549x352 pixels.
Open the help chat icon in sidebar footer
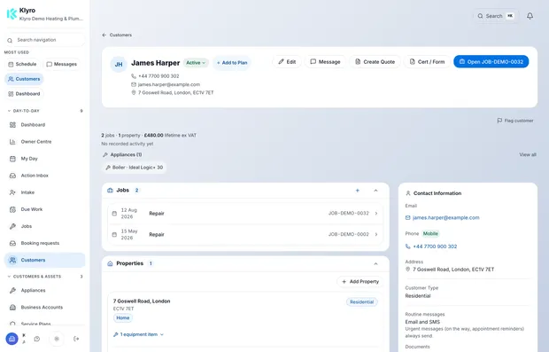(37, 339)
